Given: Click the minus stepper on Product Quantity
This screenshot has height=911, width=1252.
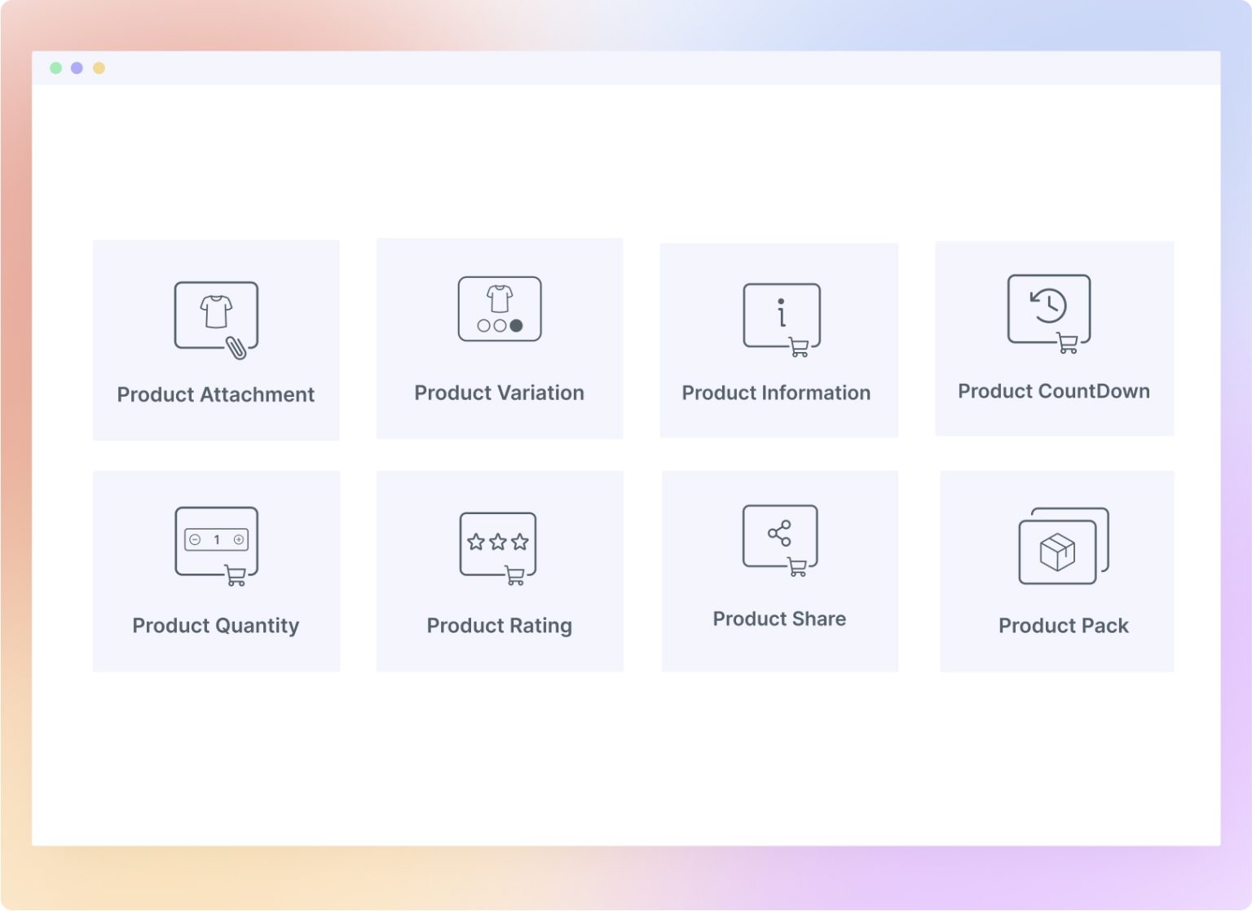Looking at the screenshot, I should pyautogui.click(x=194, y=539).
